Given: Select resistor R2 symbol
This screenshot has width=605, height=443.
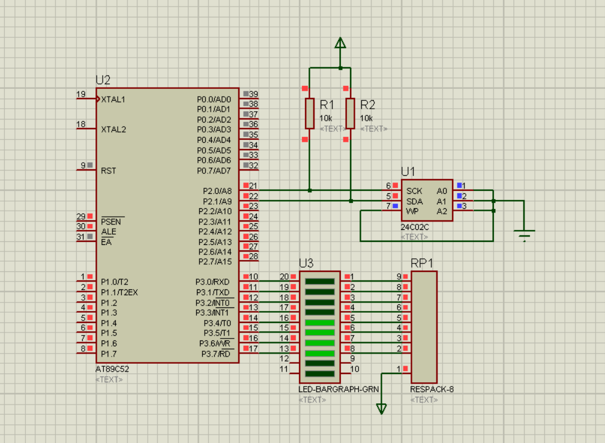Looking at the screenshot, I should pyautogui.click(x=350, y=113).
